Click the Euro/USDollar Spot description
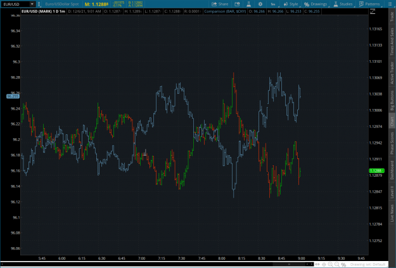The width and height of the screenshot is (396, 268). (x=62, y=4)
